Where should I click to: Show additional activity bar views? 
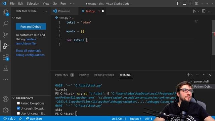[x=5, y=79]
